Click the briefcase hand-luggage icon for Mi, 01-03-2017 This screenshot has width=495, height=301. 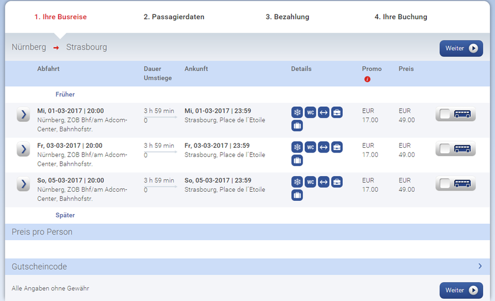coord(337,112)
